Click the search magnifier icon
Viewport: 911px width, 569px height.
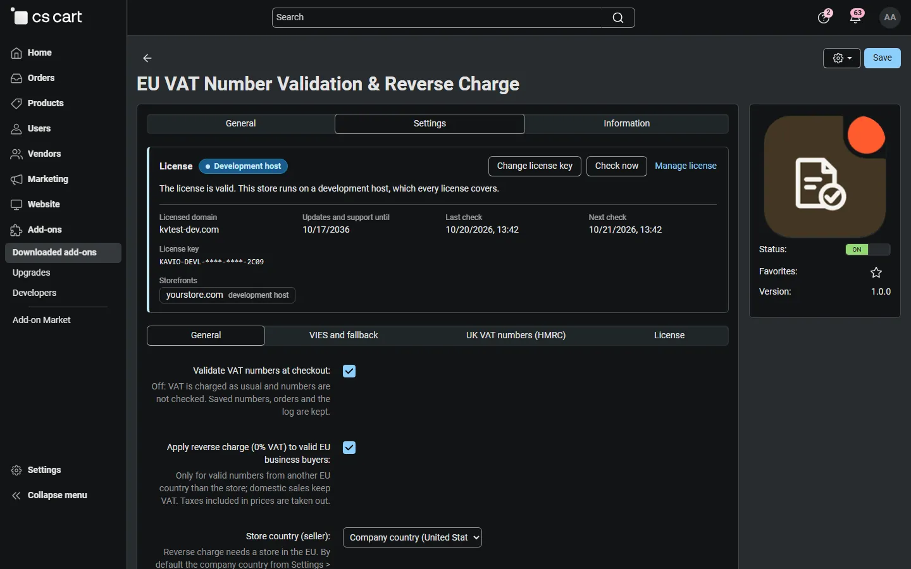click(x=618, y=18)
